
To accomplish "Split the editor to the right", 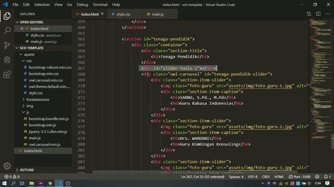I will pyautogui.click(x=318, y=14).
